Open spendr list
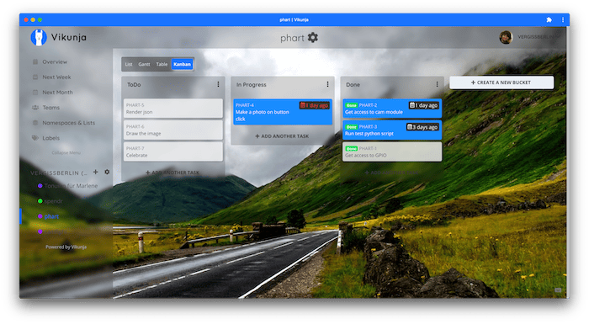 (53, 201)
